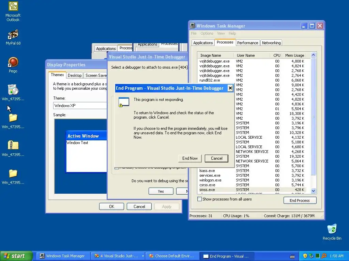Open the View menu in Task Manager

pos(221,33)
